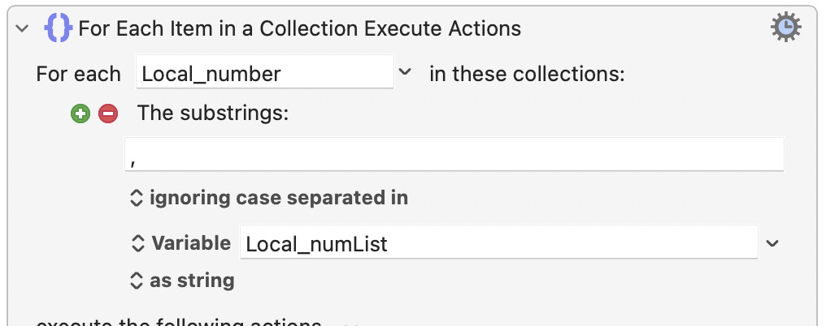This screenshot has height=326, width=826.
Task: Open the "ignoring case separated in" popup
Action: tap(269, 198)
